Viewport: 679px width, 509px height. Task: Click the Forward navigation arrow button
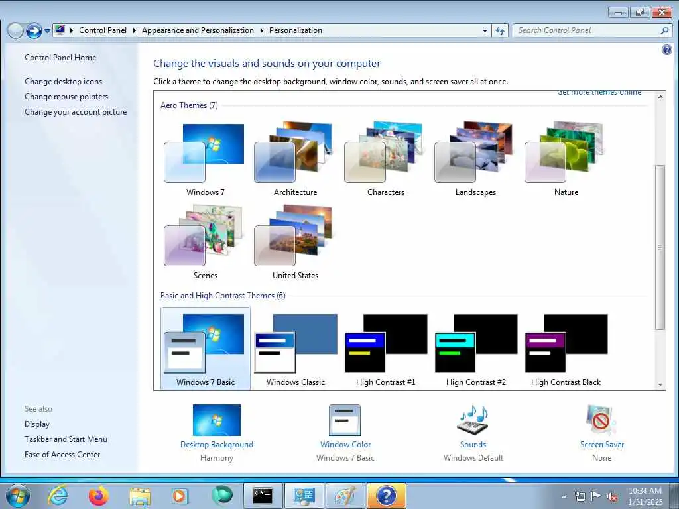tap(34, 30)
